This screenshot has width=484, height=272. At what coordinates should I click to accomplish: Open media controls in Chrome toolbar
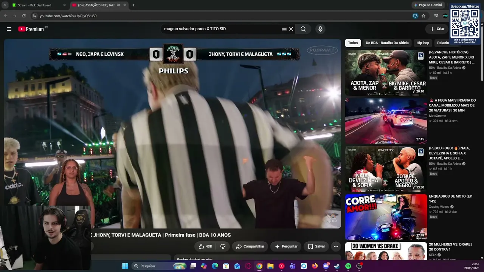pyautogui.click(x=436, y=16)
